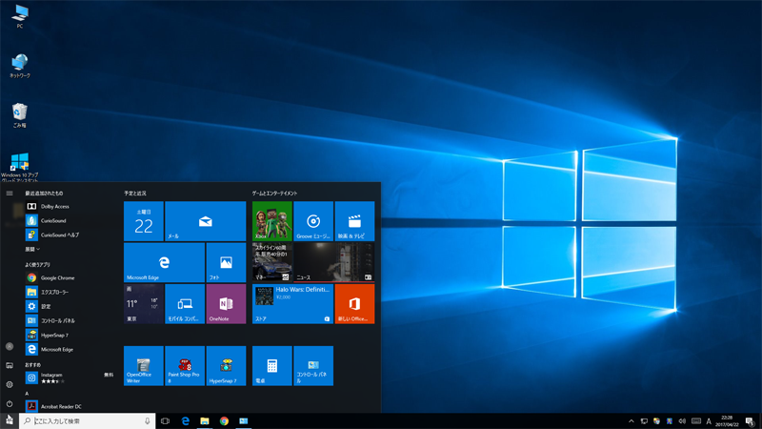762x429 pixels.
Task: Open Task View on the taskbar
Action: [x=165, y=421]
